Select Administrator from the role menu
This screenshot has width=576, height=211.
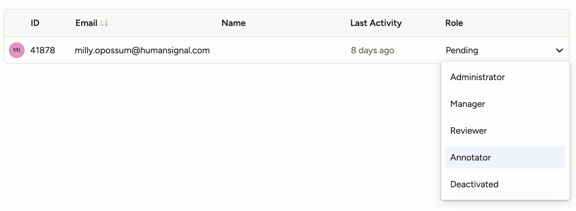pyautogui.click(x=477, y=77)
